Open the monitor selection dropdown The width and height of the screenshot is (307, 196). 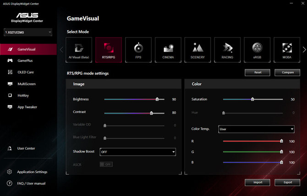click(28, 32)
